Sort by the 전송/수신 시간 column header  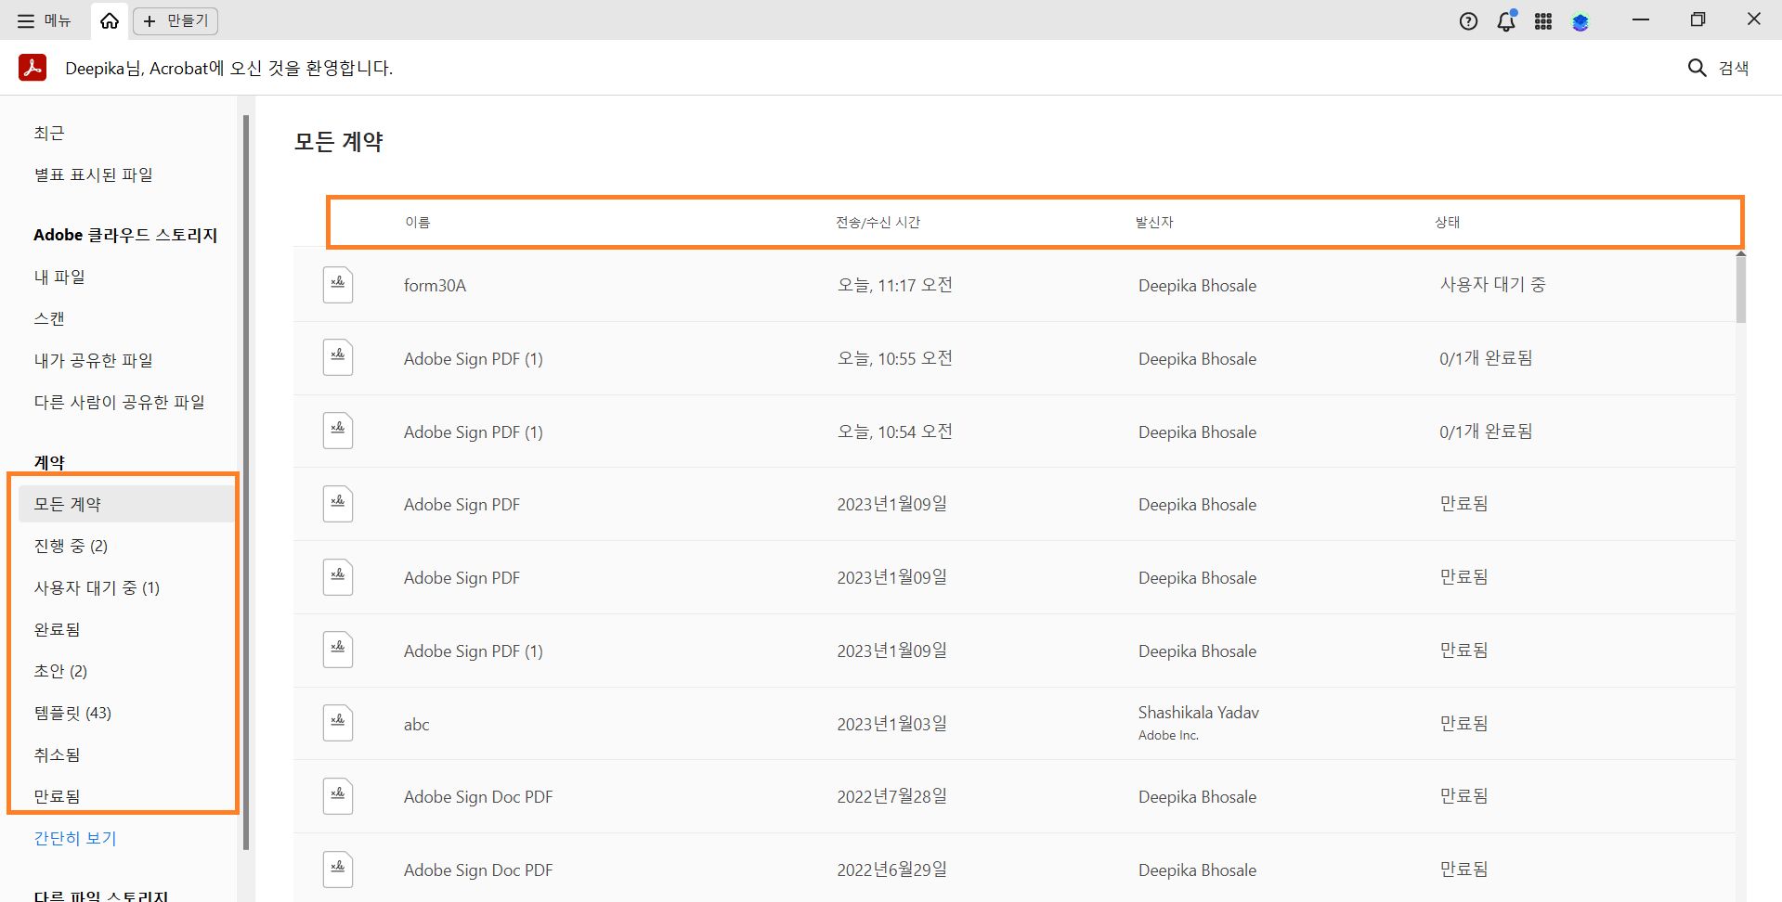pos(878,223)
